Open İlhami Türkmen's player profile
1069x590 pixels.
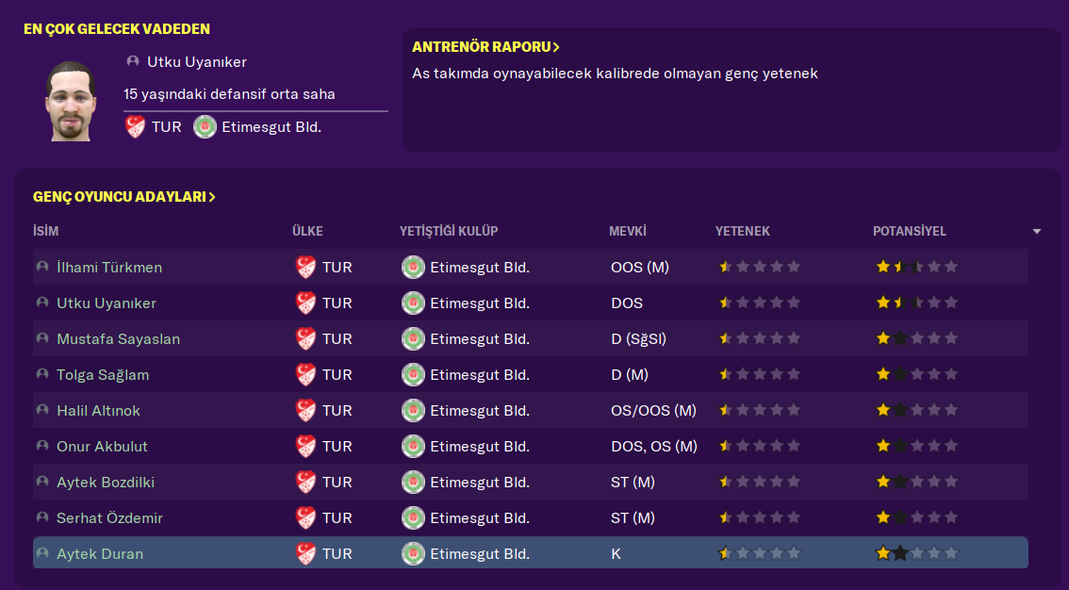coord(109,268)
